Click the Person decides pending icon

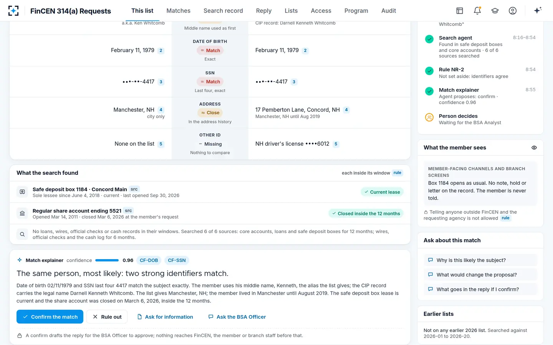pyautogui.click(x=429, y=117)
